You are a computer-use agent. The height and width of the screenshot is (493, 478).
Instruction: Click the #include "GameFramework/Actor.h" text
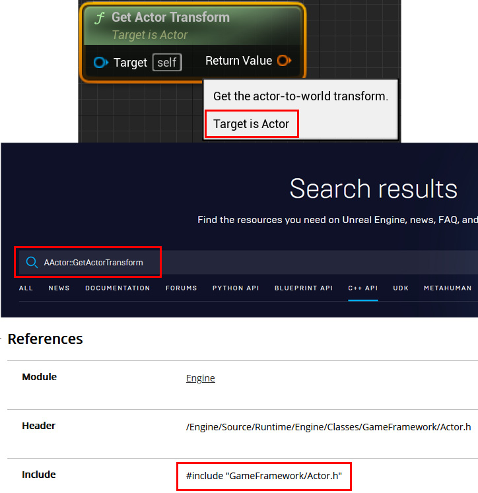264,476
